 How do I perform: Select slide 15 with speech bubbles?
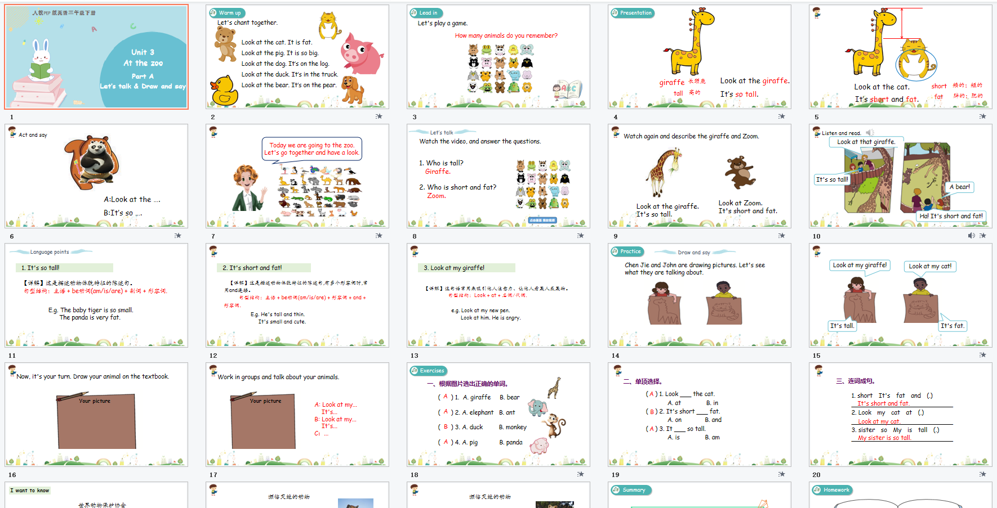click(x=901, y=295)
